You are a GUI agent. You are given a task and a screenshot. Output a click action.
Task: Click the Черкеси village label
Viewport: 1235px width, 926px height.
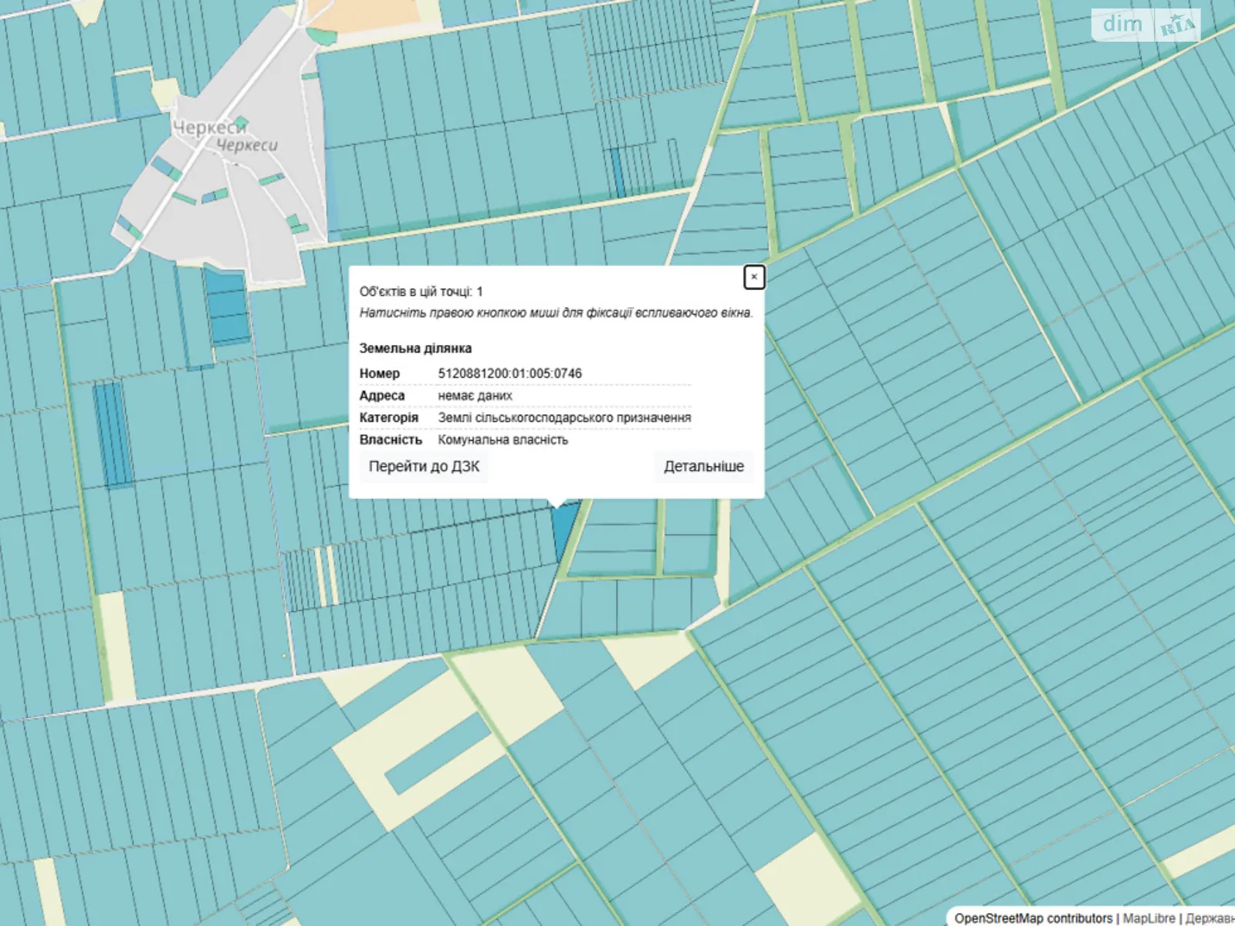[x=210, y=127]
